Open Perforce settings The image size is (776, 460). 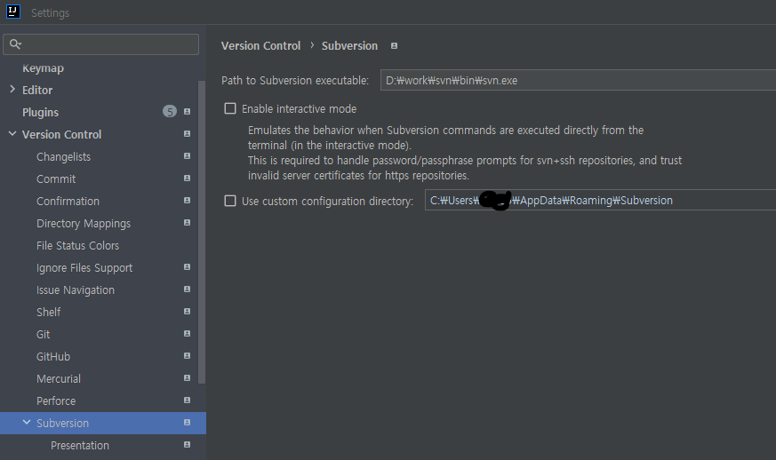pos(56,401)
